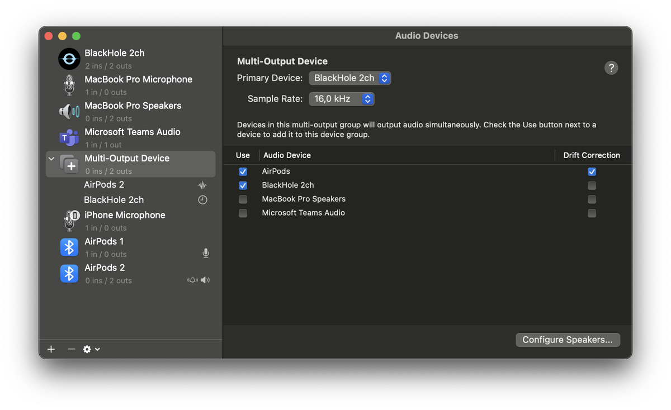
Task: Disable Drift Correction for AirPods
Action: (592, 171)
